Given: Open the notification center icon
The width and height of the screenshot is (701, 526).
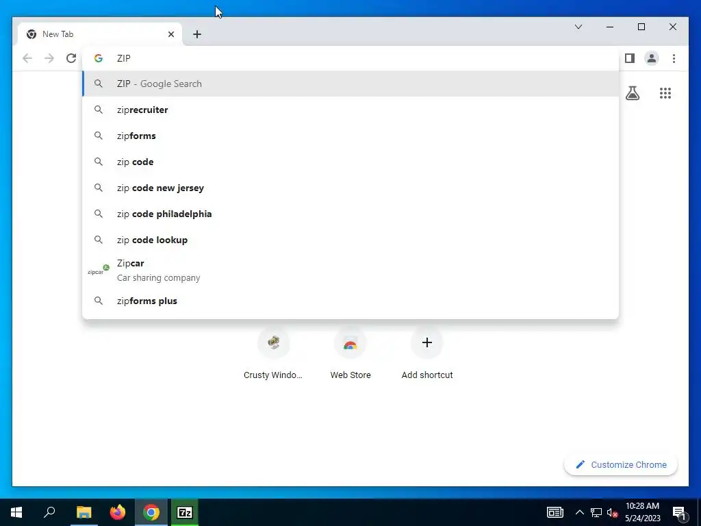Looking at the screenshot, I should coord(679,512).
